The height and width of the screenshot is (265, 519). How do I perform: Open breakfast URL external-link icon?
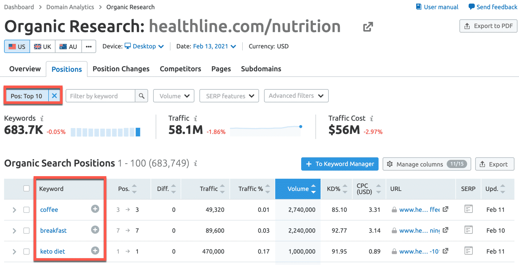(x=446, y=230)
